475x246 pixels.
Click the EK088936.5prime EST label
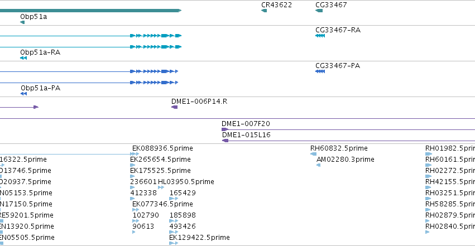tap(162, 148)
